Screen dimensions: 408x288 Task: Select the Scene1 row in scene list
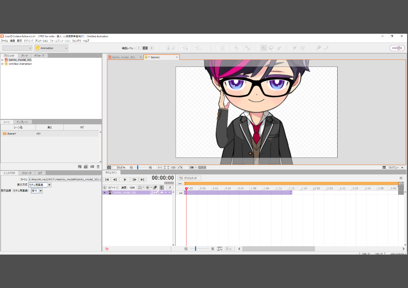click(x=49, y=134)
